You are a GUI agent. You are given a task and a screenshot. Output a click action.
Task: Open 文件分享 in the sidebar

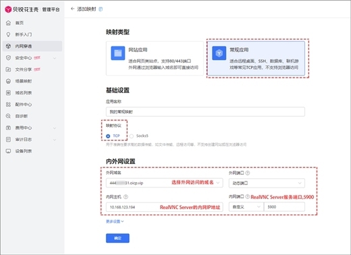pos(32,69)
